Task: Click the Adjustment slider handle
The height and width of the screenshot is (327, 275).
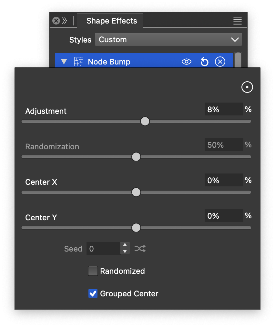Action: (145, 121)
